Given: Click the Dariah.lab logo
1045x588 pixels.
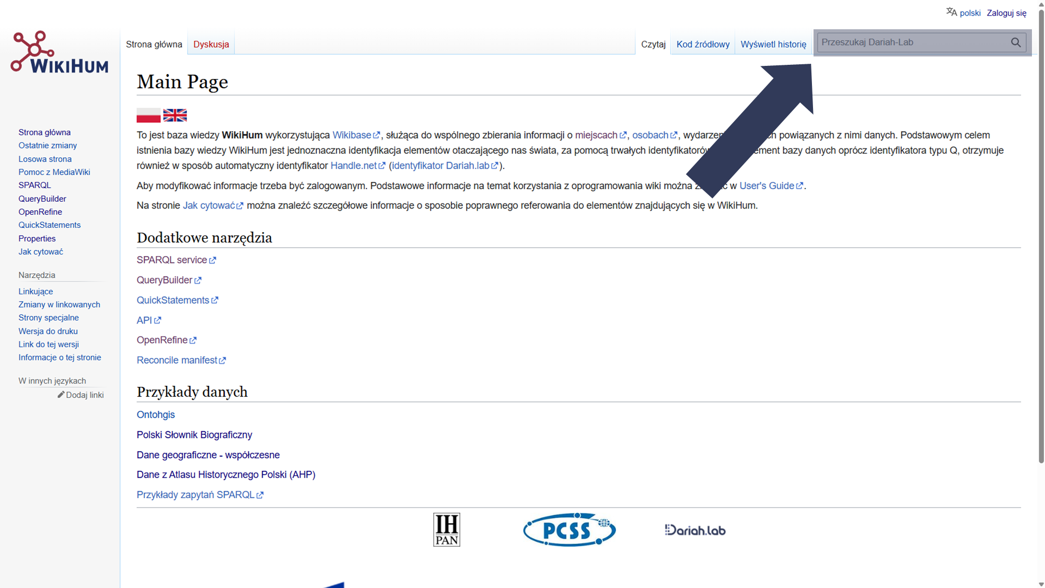Looking at the screenshot, I should coord(695,530).
